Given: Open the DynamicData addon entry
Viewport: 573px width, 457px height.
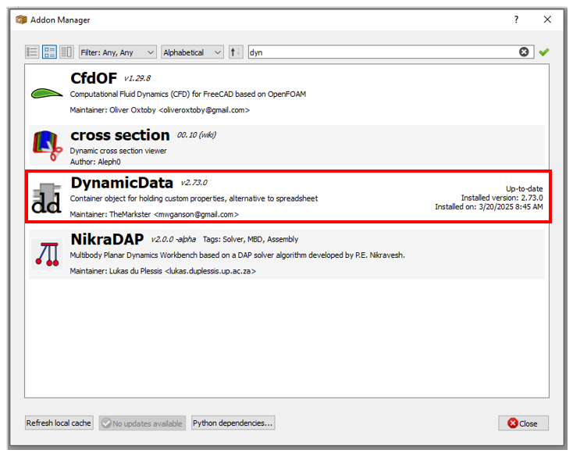Looking at the screenshot, I should (286, 198).
